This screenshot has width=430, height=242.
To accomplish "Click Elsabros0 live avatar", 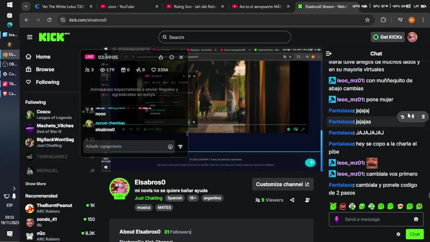I will [119, 188].
